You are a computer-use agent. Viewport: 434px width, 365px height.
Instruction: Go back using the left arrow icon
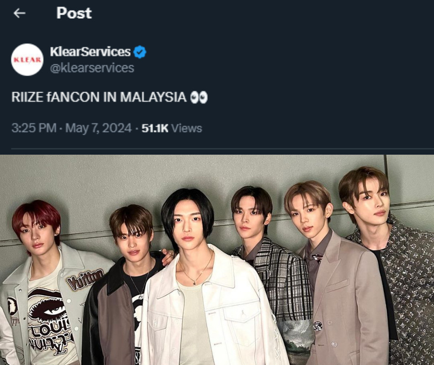coord(19,13)
